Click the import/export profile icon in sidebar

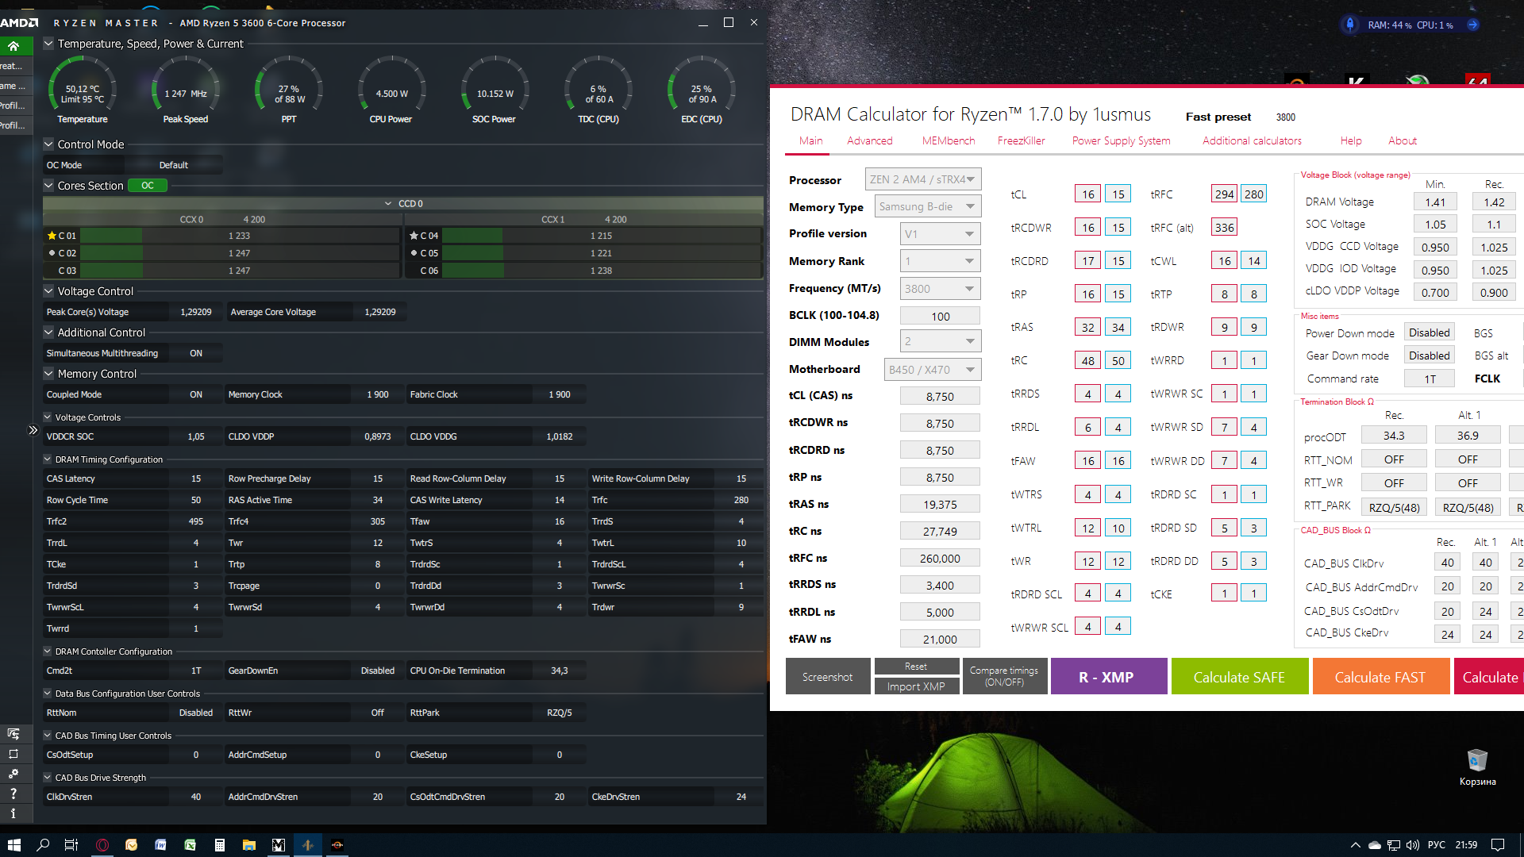click(13, 734)
